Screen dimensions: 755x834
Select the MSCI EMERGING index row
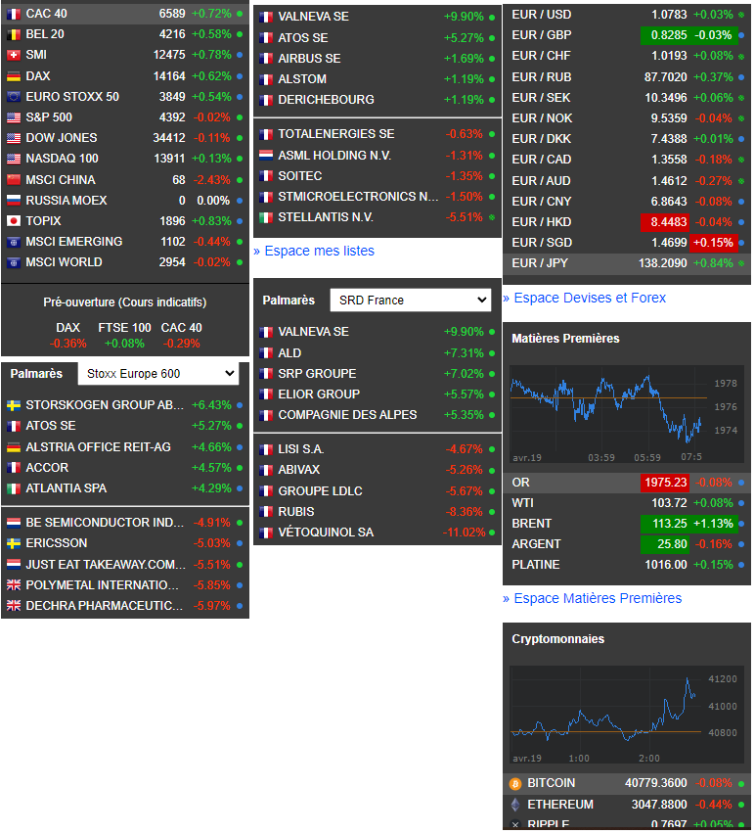click(x=125, y=242)
